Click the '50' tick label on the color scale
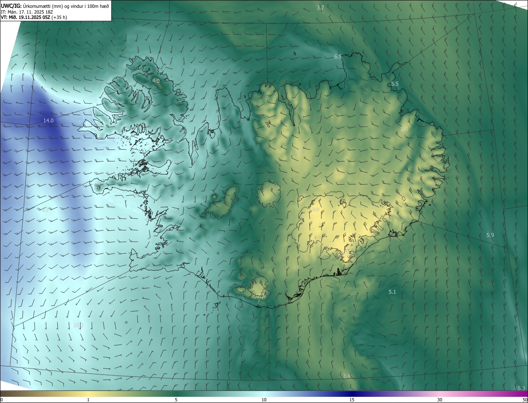528x403 pixels. coord(525,400)
